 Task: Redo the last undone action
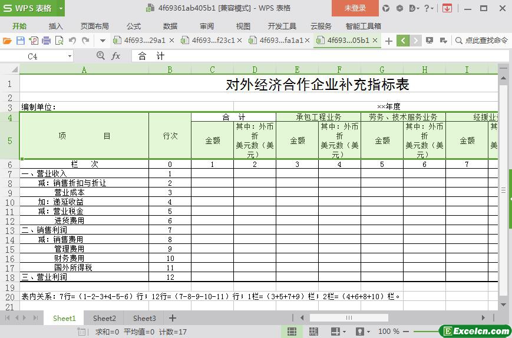tap(85, 41)
